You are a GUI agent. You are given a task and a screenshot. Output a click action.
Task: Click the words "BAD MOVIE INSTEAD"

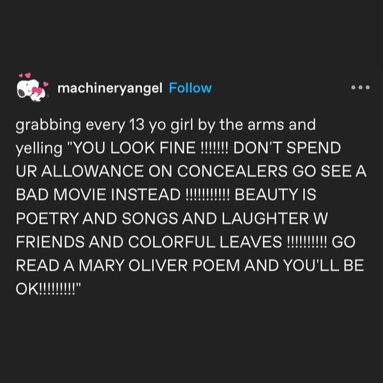[98, 195]
